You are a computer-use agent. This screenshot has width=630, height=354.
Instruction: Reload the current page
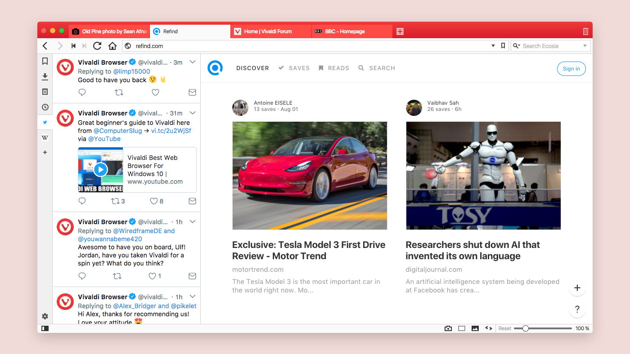click(97, 46)
